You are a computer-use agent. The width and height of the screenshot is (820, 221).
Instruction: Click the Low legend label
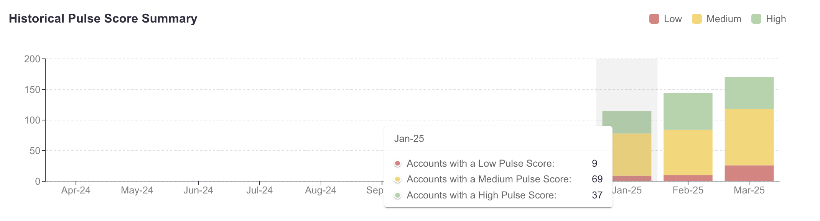pos(673,19)
